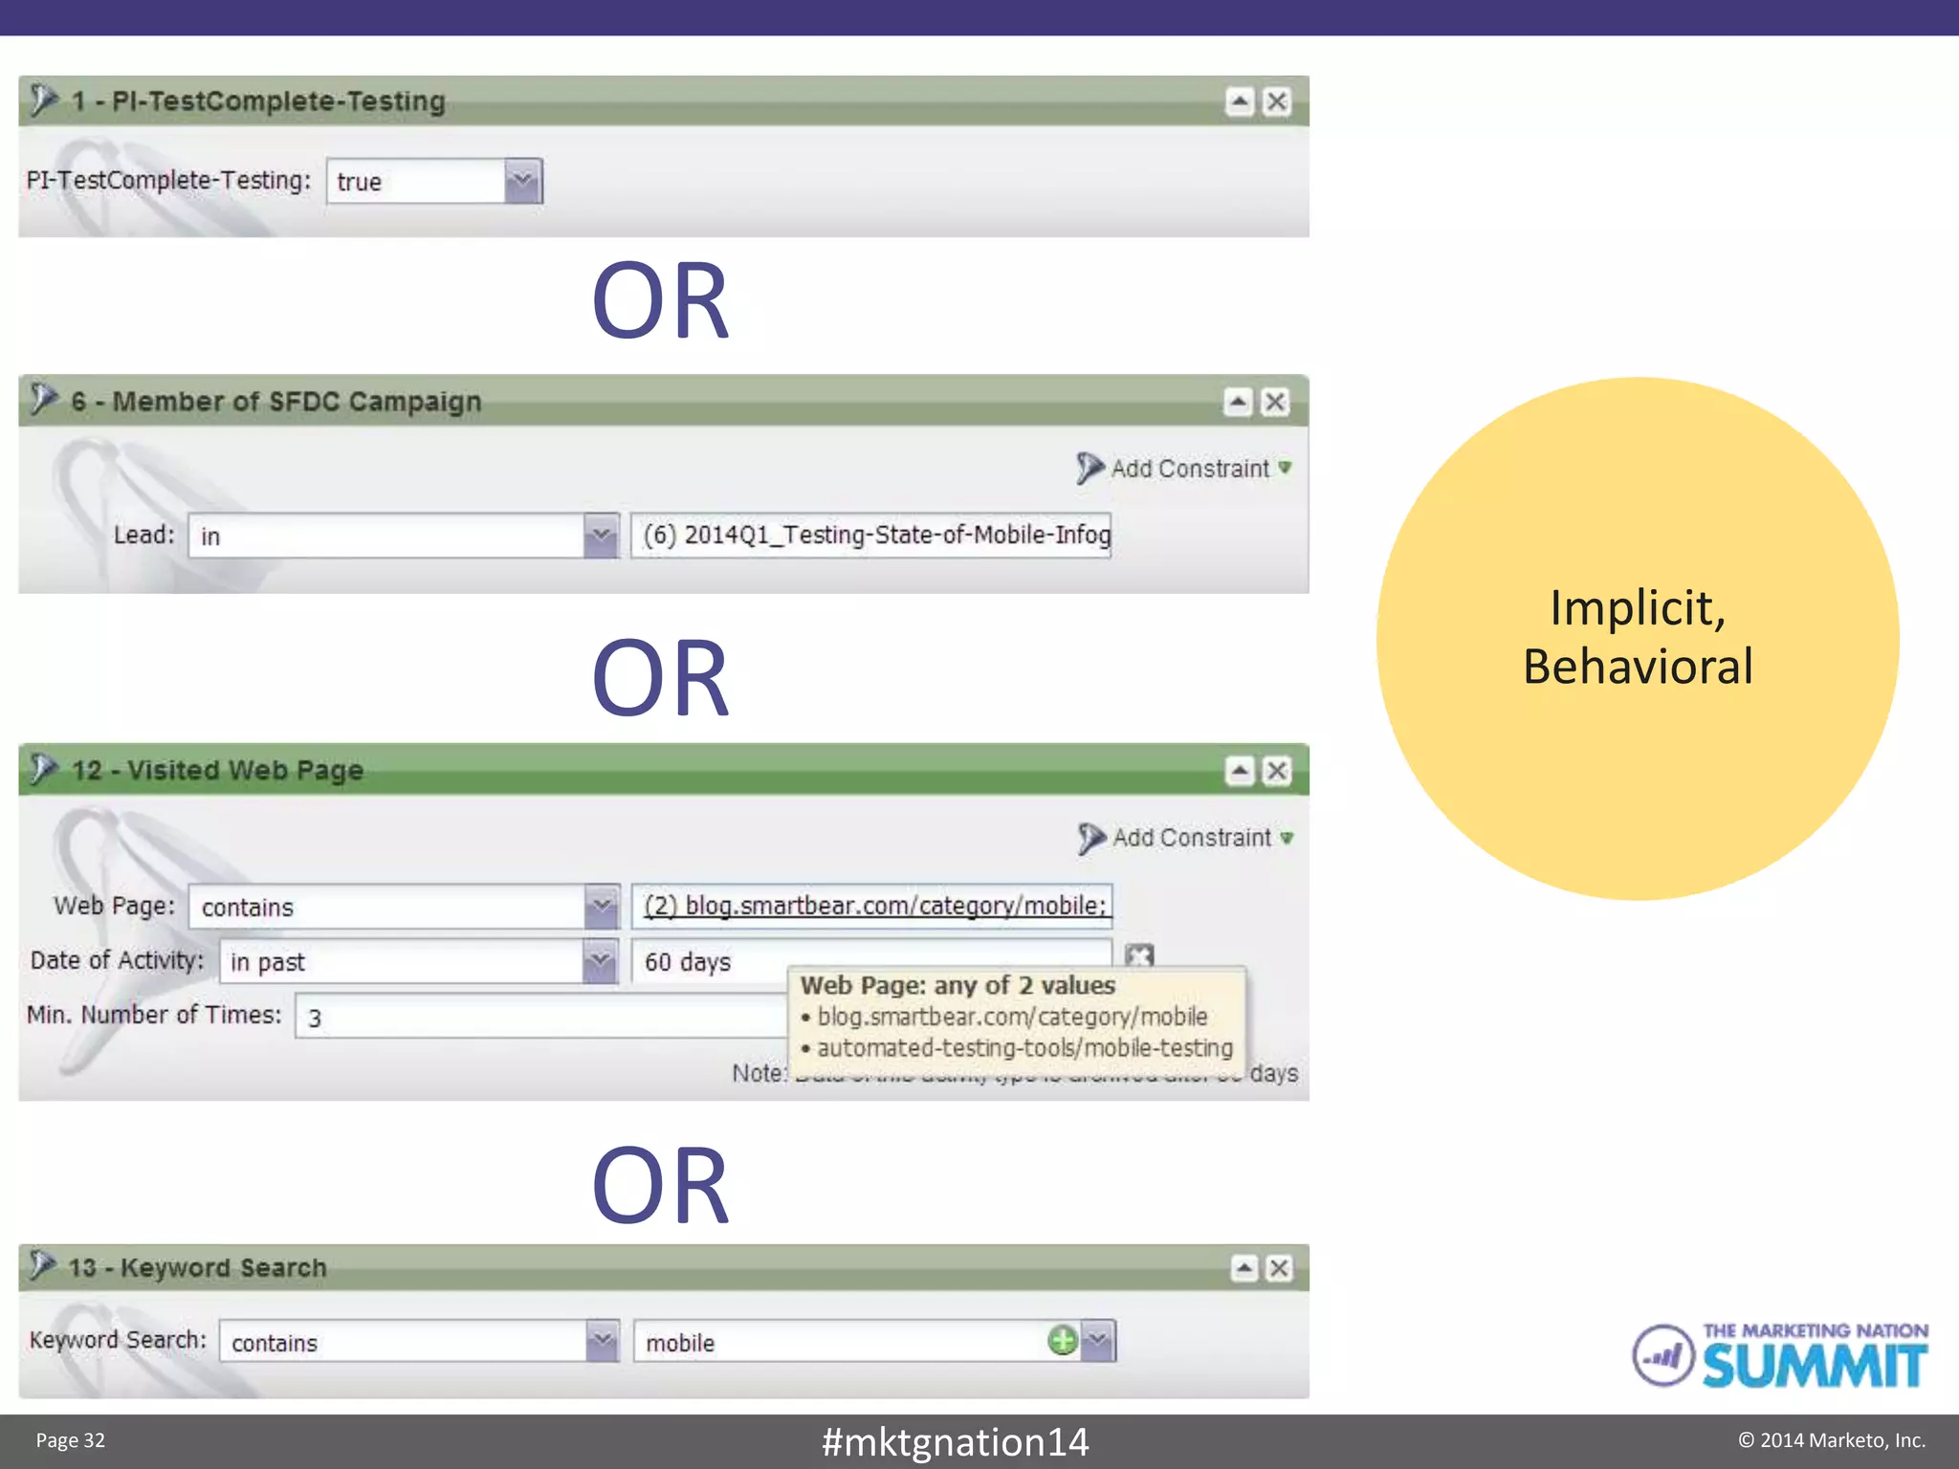Click the filter icon beside 1 - PI-TestComplete-Testing
1959x1469 pixels.
point(43,99)
